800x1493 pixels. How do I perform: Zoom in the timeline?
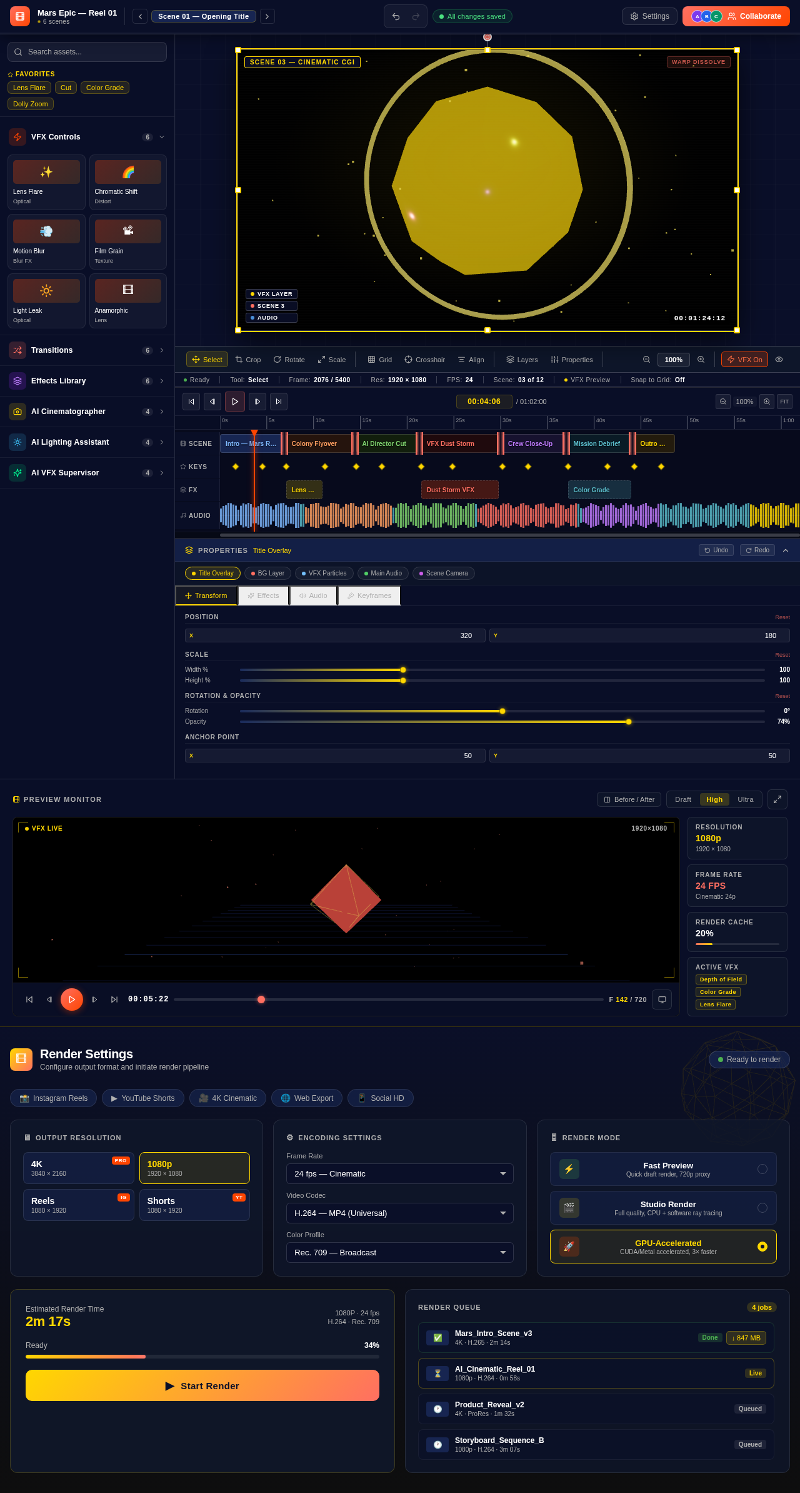(767, 402)
